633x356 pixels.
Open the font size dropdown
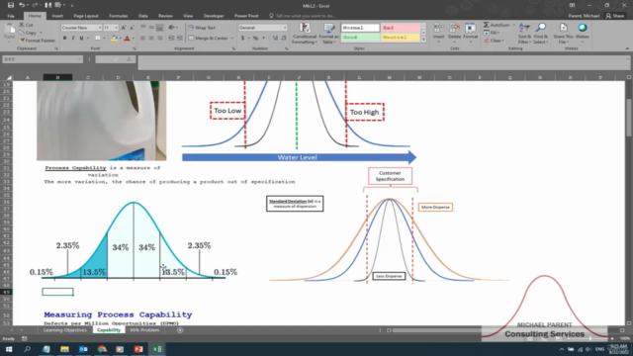[x=117, y=28]
